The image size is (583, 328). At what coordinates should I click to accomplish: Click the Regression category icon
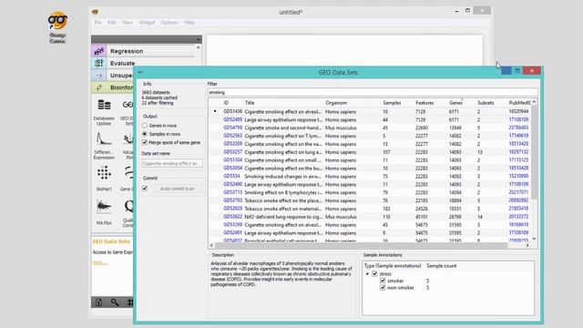(99, 51)
